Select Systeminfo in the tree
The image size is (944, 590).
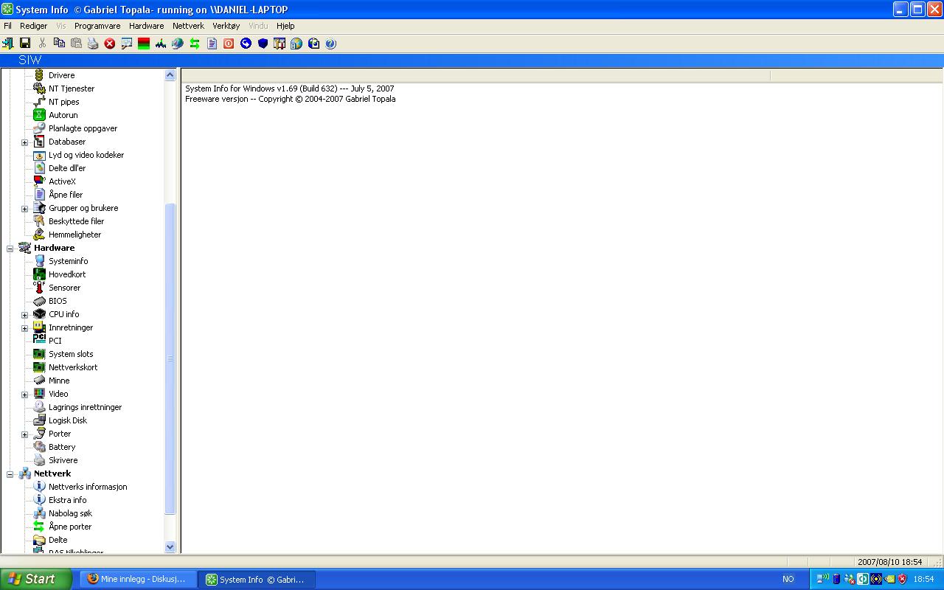(68, 261)
